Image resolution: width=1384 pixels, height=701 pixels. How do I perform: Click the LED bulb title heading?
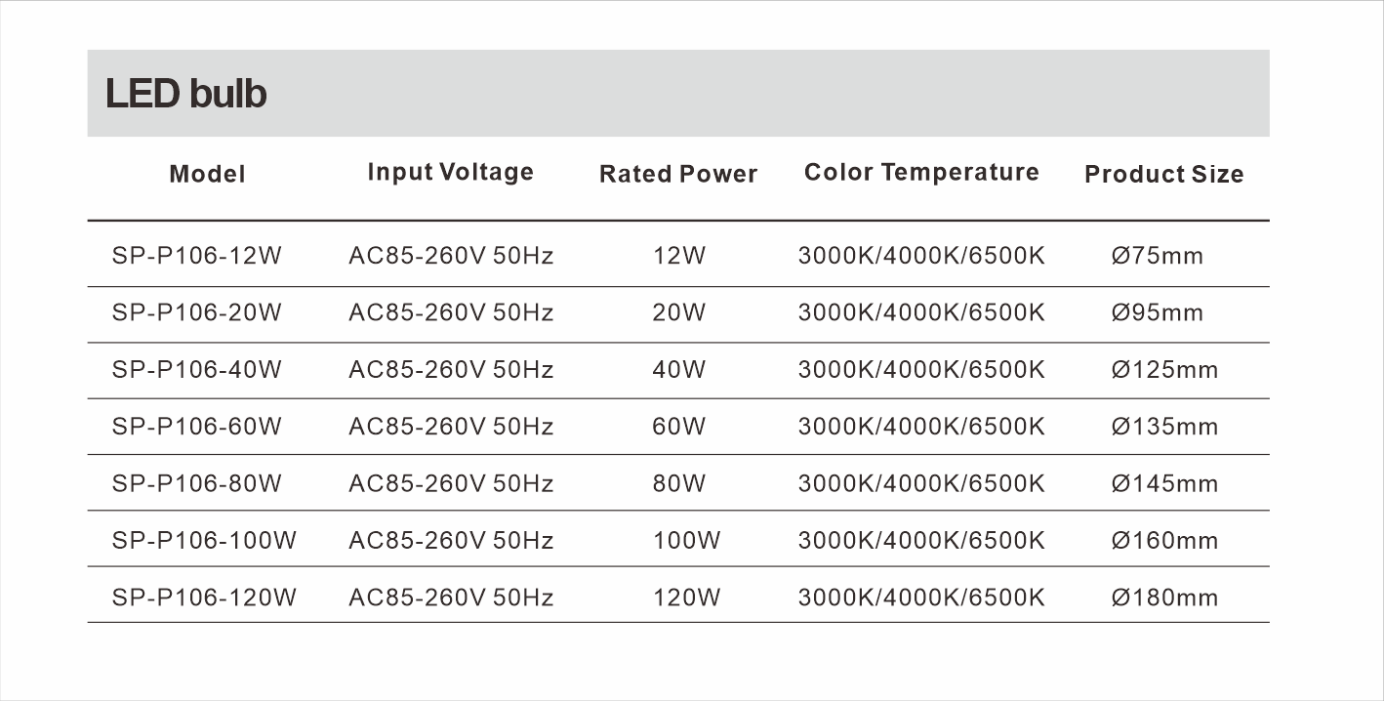185,95
